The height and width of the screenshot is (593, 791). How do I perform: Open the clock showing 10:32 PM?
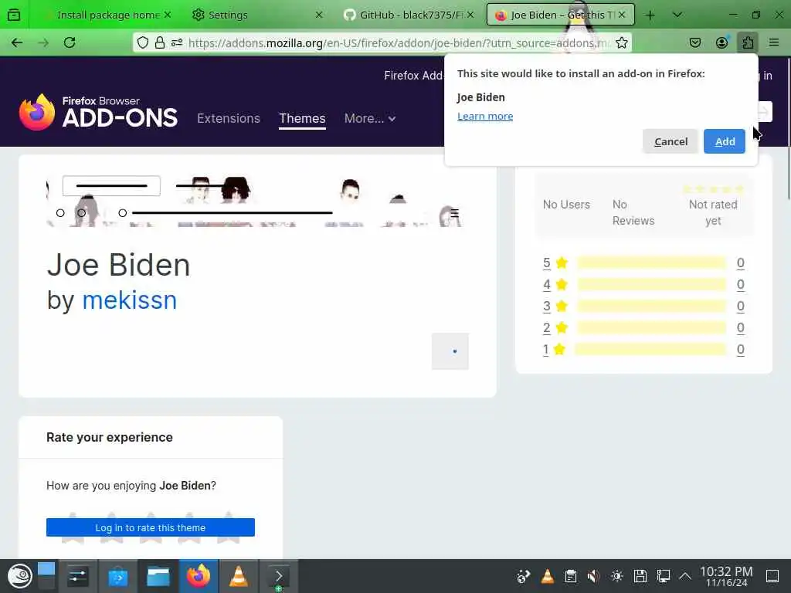(x=726, y=576)
